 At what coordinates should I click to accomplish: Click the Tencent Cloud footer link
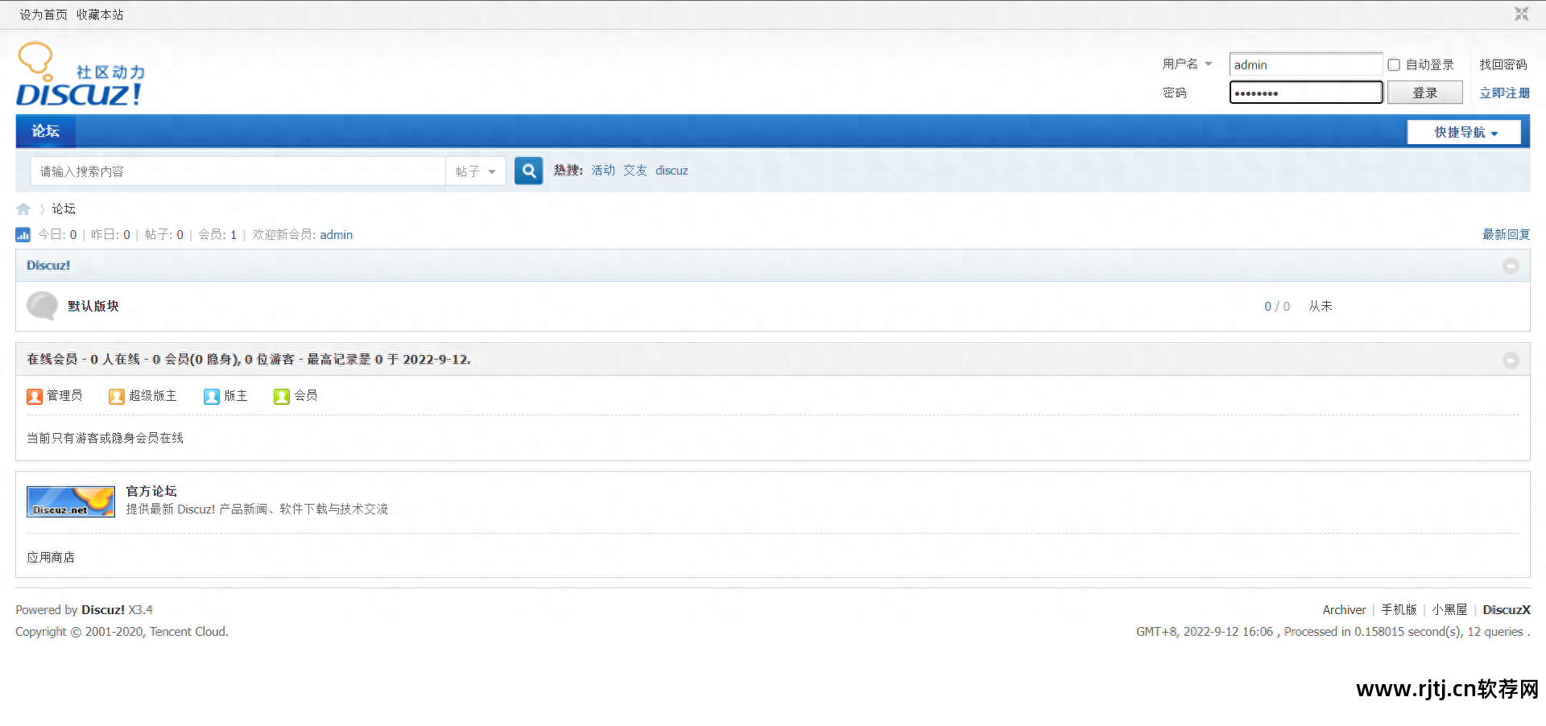point(188,631)
